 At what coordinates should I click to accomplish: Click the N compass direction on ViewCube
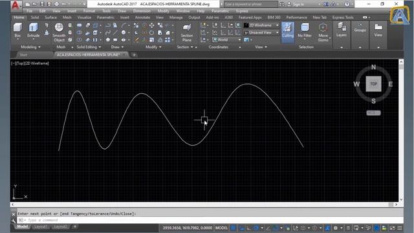(373, 67)
